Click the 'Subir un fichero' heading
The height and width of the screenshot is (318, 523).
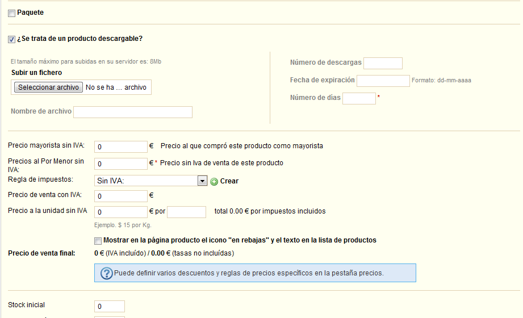point(37,73)
